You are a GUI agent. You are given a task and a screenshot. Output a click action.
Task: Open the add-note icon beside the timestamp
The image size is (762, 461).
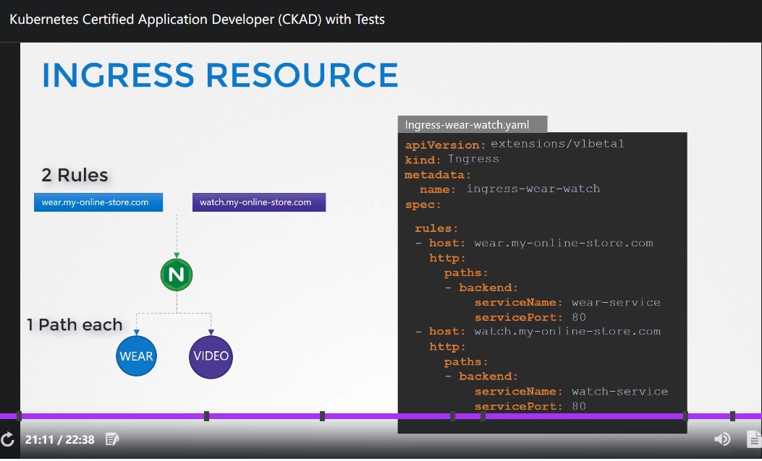tap(112, 439)
